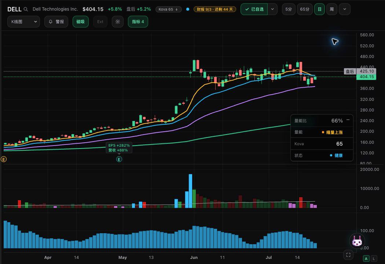The height and width of the screenshot is (264, 385).
Task: Switch to the 周 weekly timeframe
Action: click(332, 9)
